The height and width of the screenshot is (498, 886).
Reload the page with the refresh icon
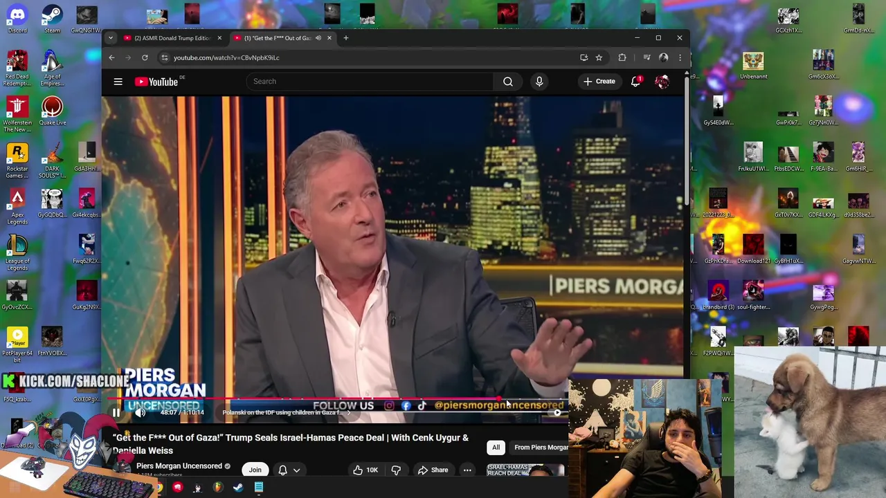pyautogui.click(x=145, y=57)
